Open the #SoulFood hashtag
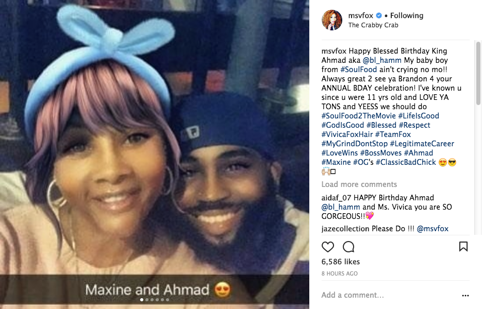This screenshot has width=482, height=309. (358, 70)
